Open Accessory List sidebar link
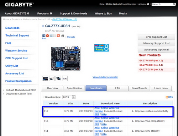This screenshot has height=136, width=178. (x=15, y=74)
